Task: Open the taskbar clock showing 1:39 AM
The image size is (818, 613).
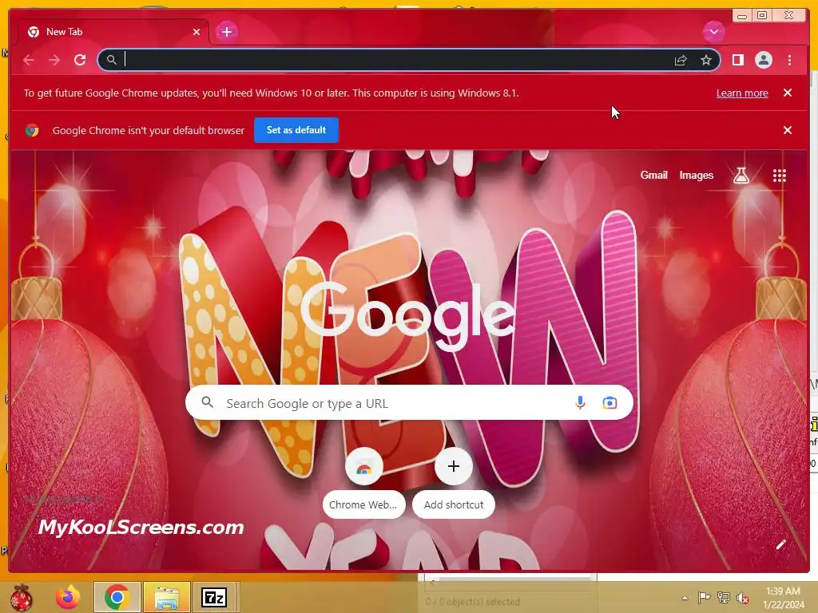Action: 784,598
